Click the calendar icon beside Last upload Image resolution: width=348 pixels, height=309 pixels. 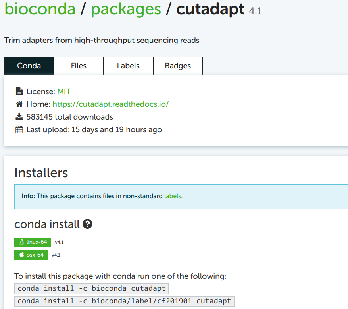pyautogui.click(x=19, y=129)
